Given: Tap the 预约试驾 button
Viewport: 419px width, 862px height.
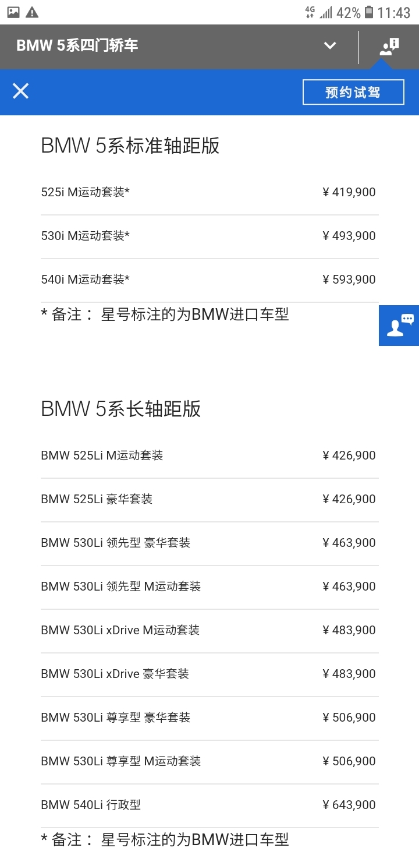Looking at the screenshot, I should click(x=353, y=92).
